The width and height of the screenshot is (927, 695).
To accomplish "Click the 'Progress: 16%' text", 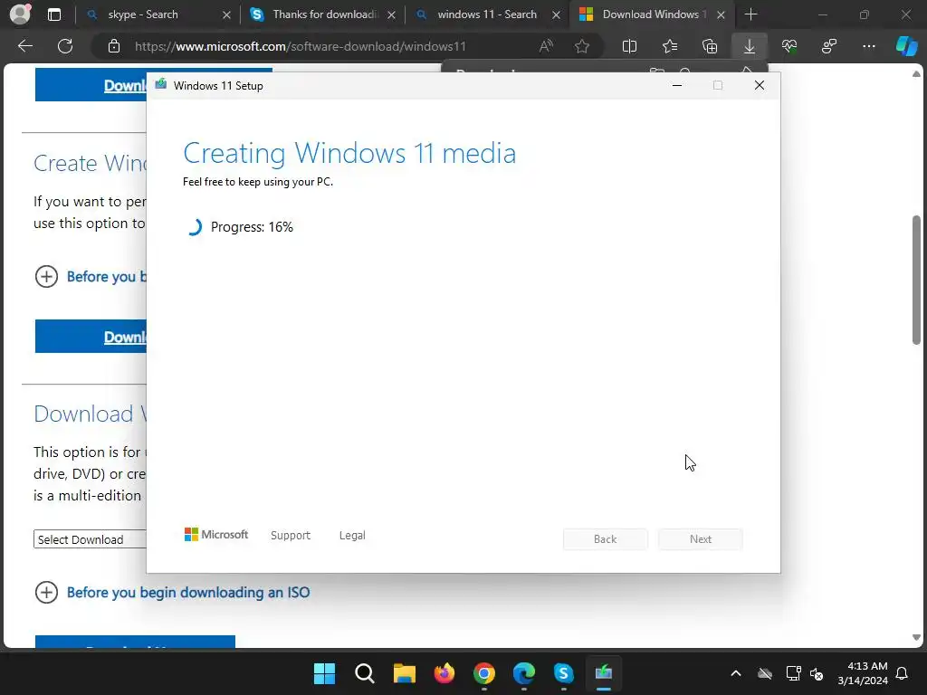I will (252, 227).
